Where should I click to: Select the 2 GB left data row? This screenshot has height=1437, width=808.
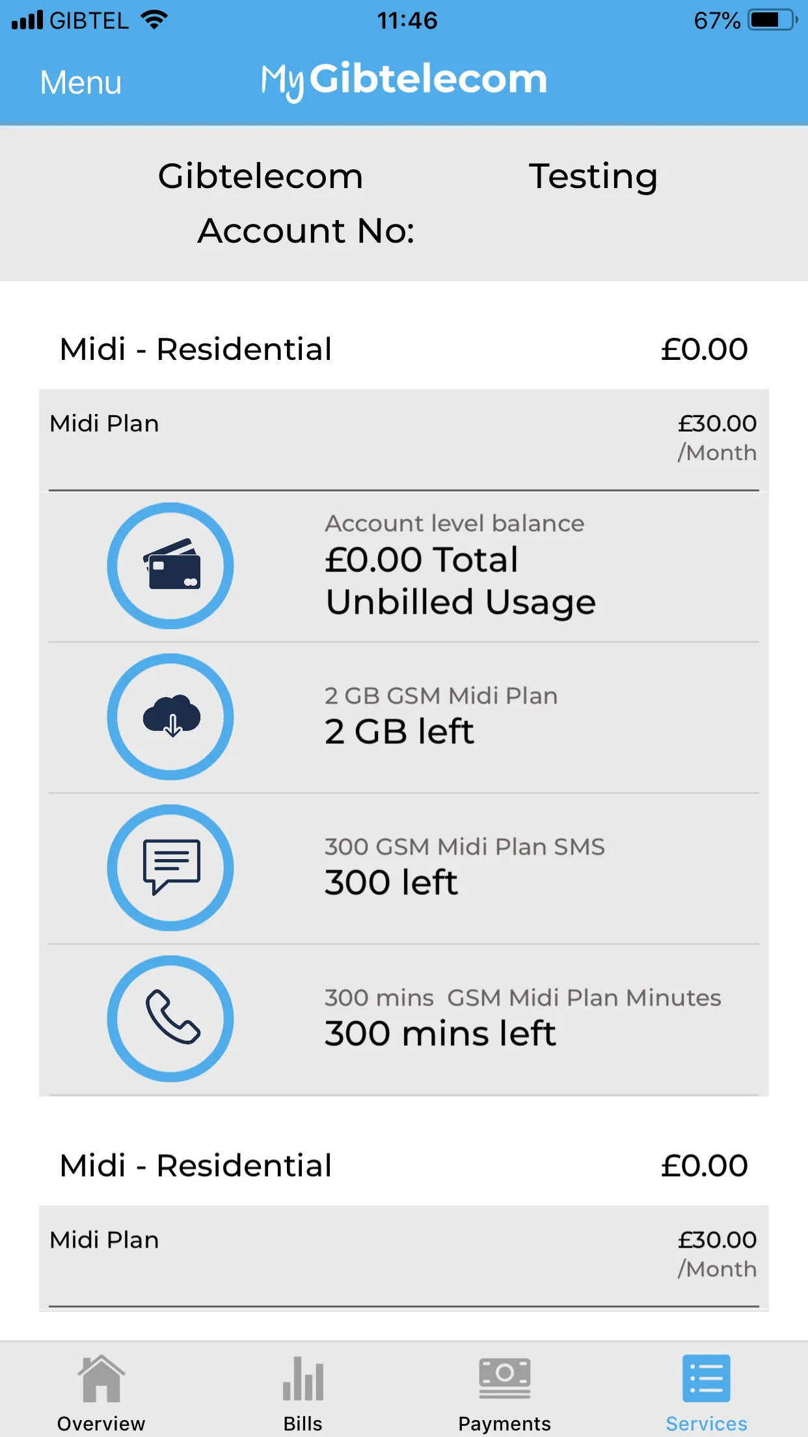tap(404, 717)
